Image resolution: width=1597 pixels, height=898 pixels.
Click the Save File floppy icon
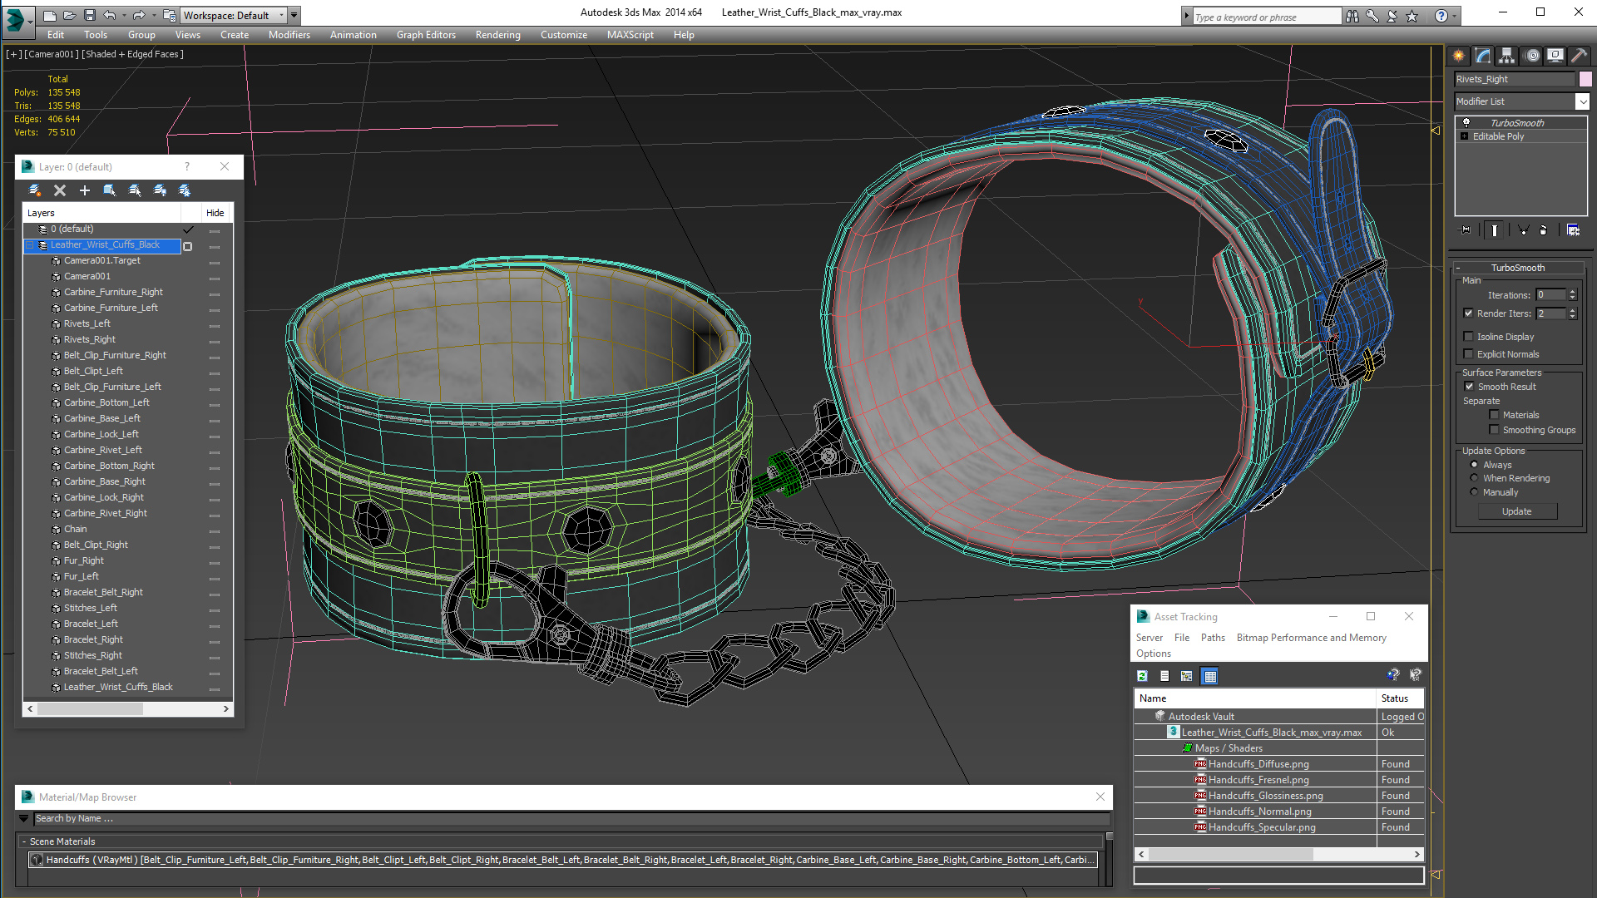[90, 15]
